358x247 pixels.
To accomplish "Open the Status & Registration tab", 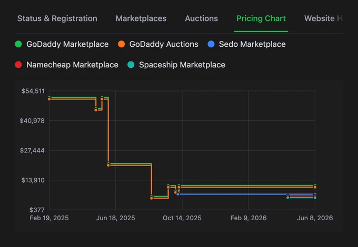I will [x=57, y=18].
